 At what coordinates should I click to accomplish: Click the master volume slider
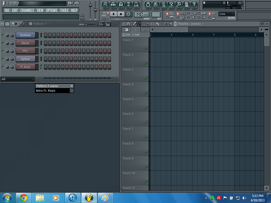coord(90,10)
